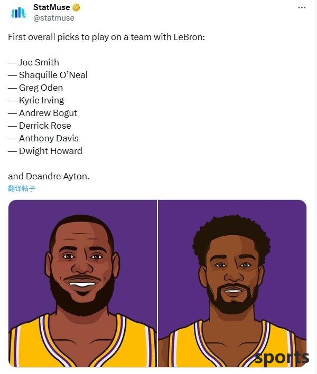Click the Anthony Davis line
This screenshot has height=374, width=317.
(43, 138)
